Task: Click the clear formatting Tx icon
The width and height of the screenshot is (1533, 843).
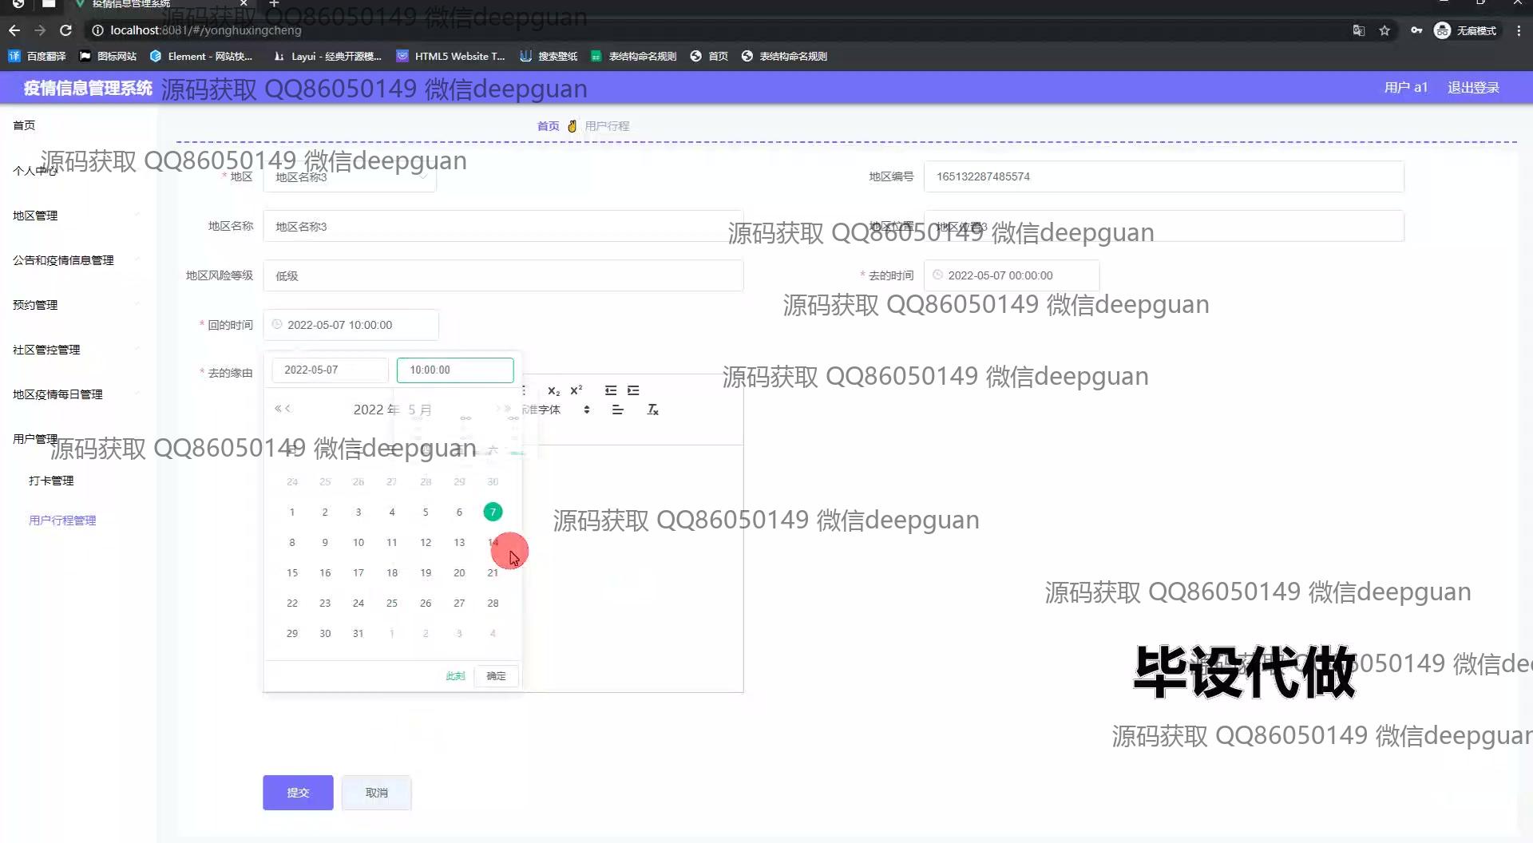Action: pos(652,410)
